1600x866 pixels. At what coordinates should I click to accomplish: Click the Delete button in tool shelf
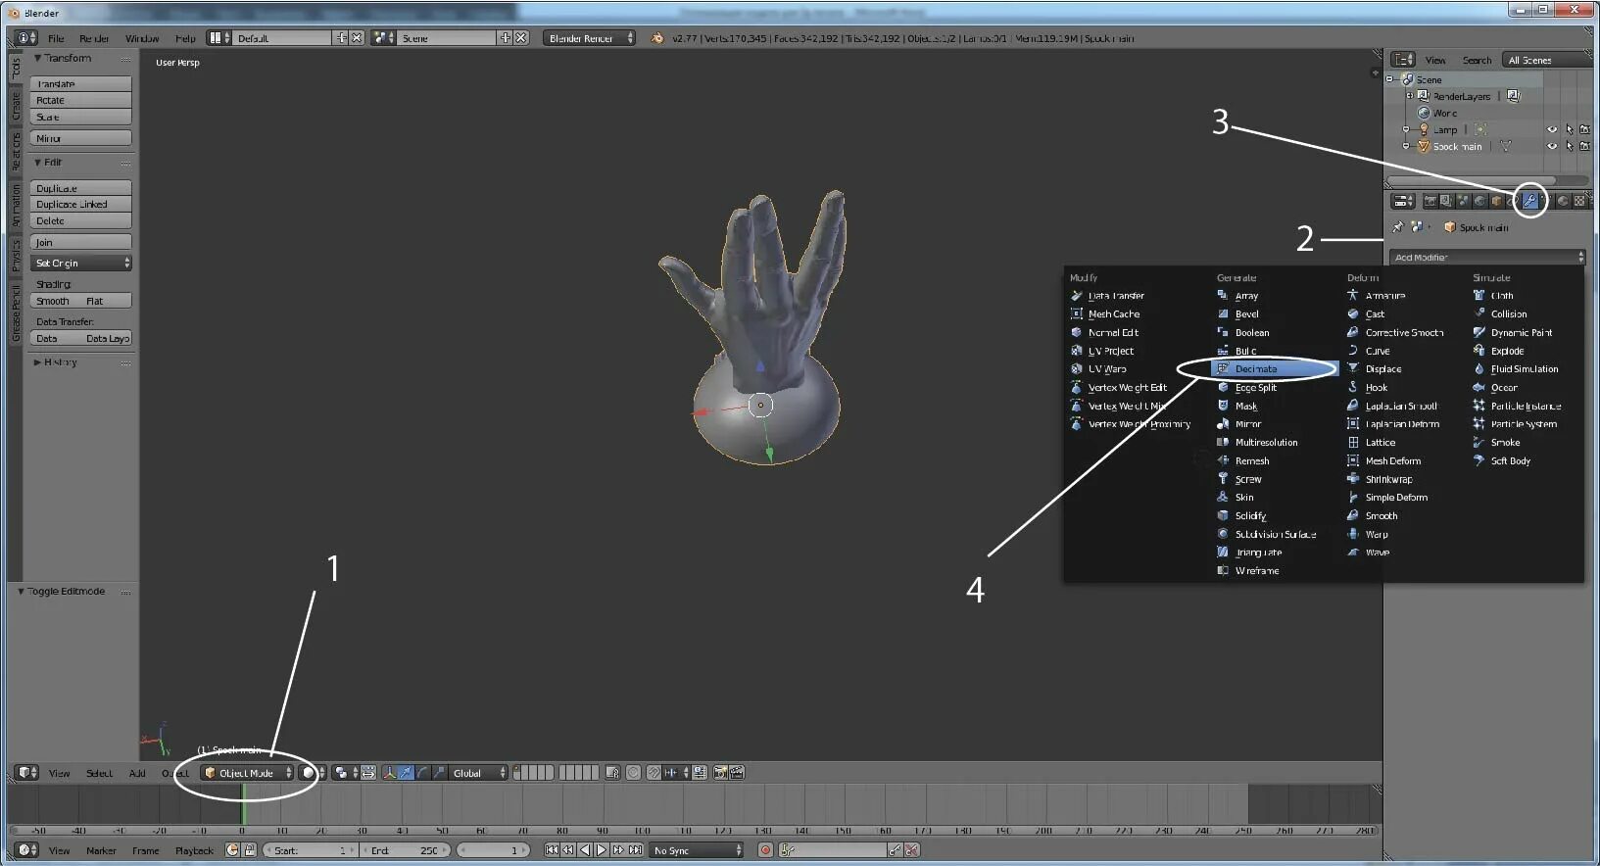click(81, 220)
